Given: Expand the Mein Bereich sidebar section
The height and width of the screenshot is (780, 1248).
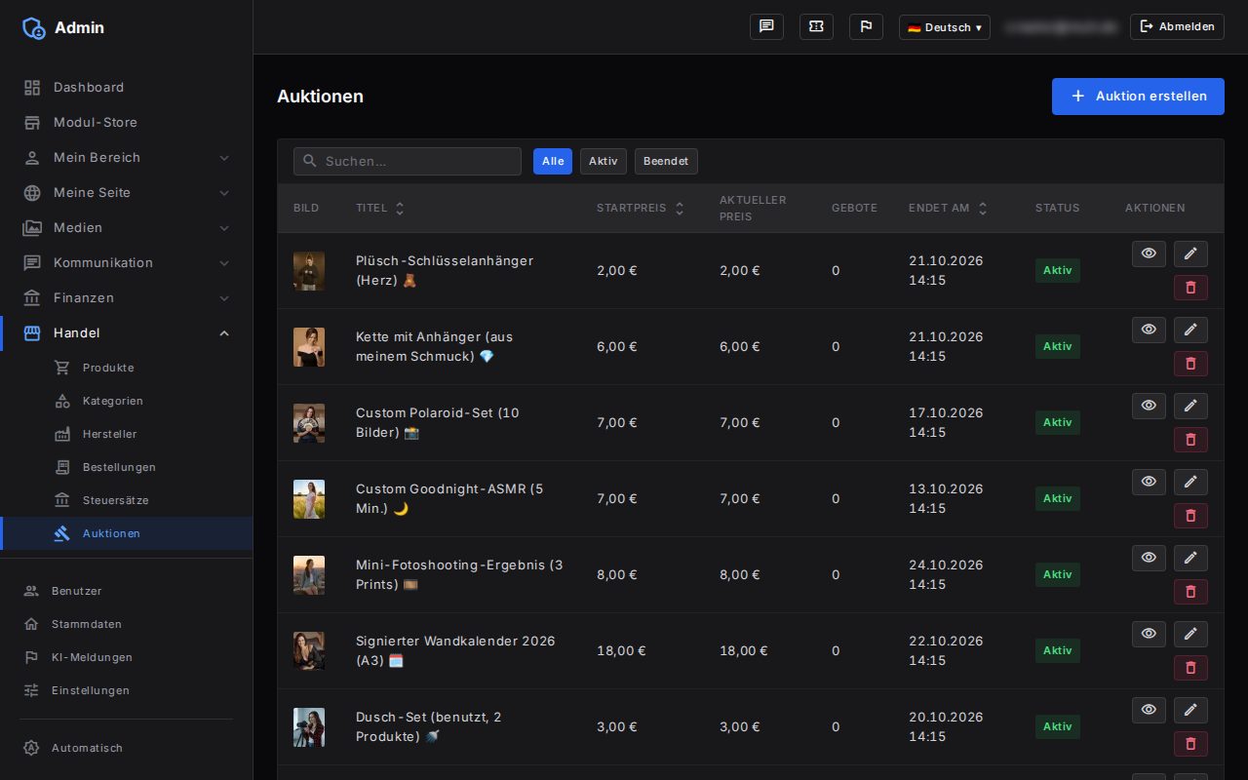Looking at the screenshot, I should [127, 157].
